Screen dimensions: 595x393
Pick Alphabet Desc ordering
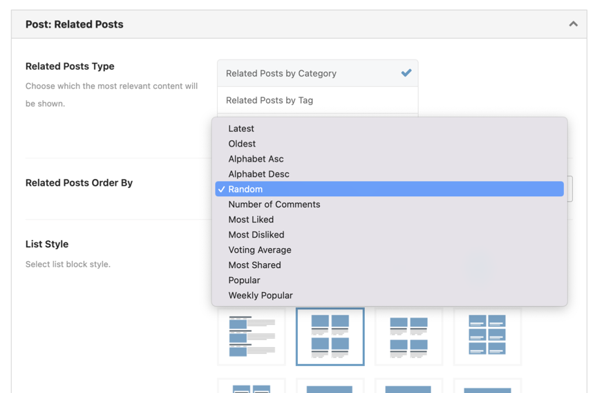[x=389, y=174]
